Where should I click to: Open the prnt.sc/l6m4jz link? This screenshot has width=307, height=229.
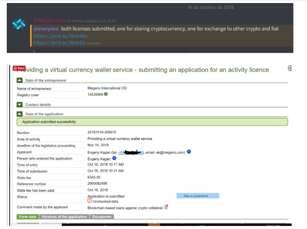click(59, 43)
